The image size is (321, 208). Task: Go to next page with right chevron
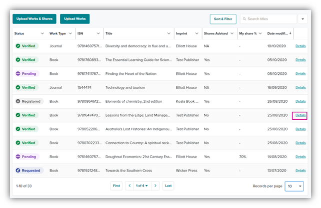click(x=155, y=186)
